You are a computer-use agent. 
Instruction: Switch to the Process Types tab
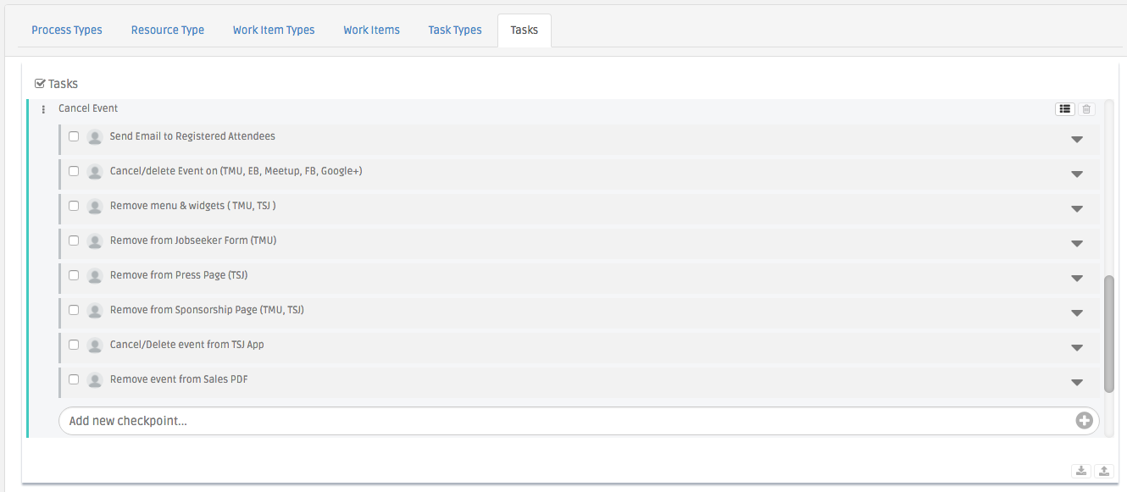(67, 30)
